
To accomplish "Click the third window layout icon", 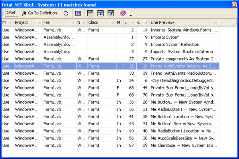I will 111,13.
